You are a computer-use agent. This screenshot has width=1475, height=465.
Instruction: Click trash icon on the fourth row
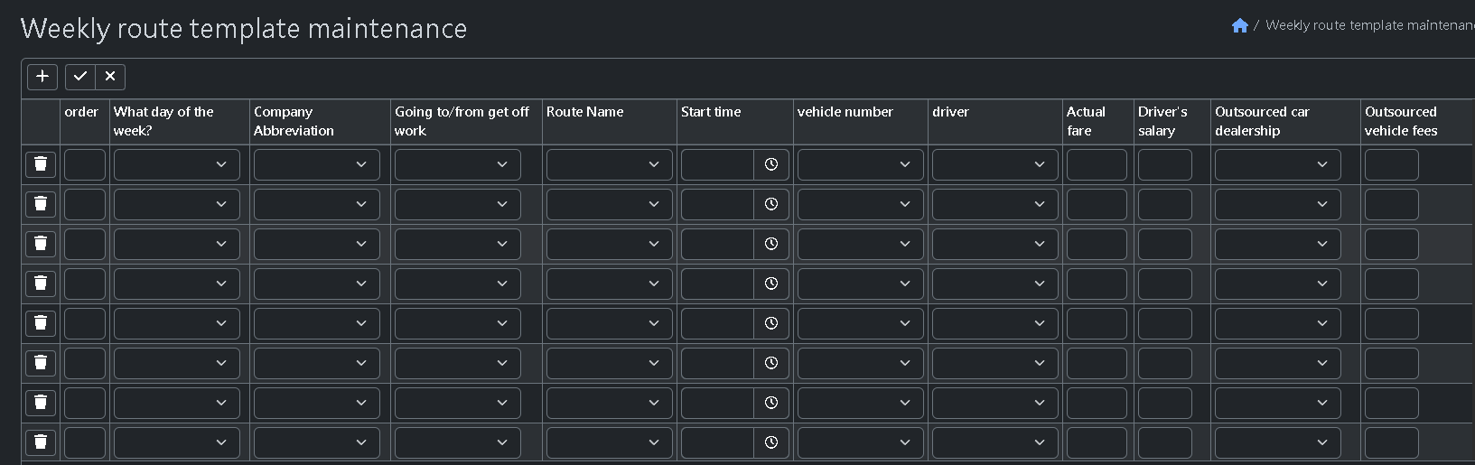point(41,284)
